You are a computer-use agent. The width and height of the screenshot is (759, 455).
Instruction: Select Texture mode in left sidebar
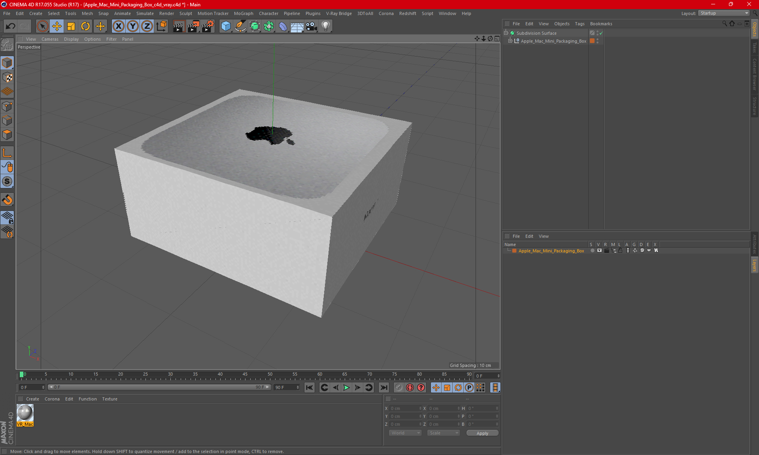coord(7,77)
